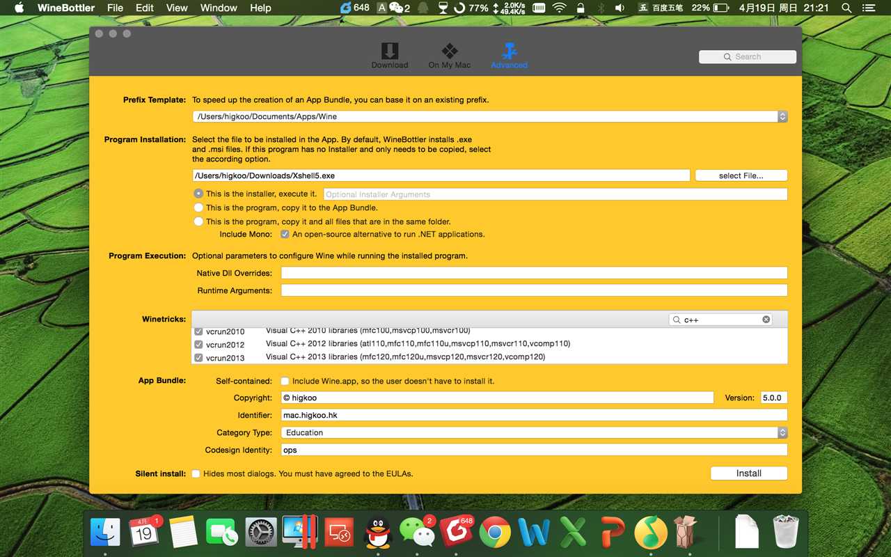Open battery status 22% in menu bar
Screen dimensions: 891x557
(710, 8)
